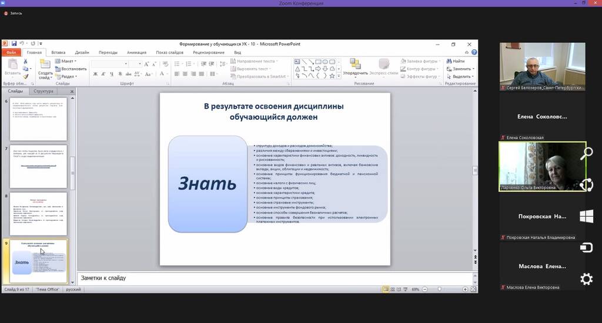Image resolution: width=602 pixels, height=323 pixels.
Task: Open Раздел section dropdown
Action: (x=66, y=76)
